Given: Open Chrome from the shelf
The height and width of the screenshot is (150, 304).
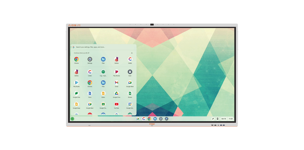Looking at the screenshot, I should click(149, 119).
